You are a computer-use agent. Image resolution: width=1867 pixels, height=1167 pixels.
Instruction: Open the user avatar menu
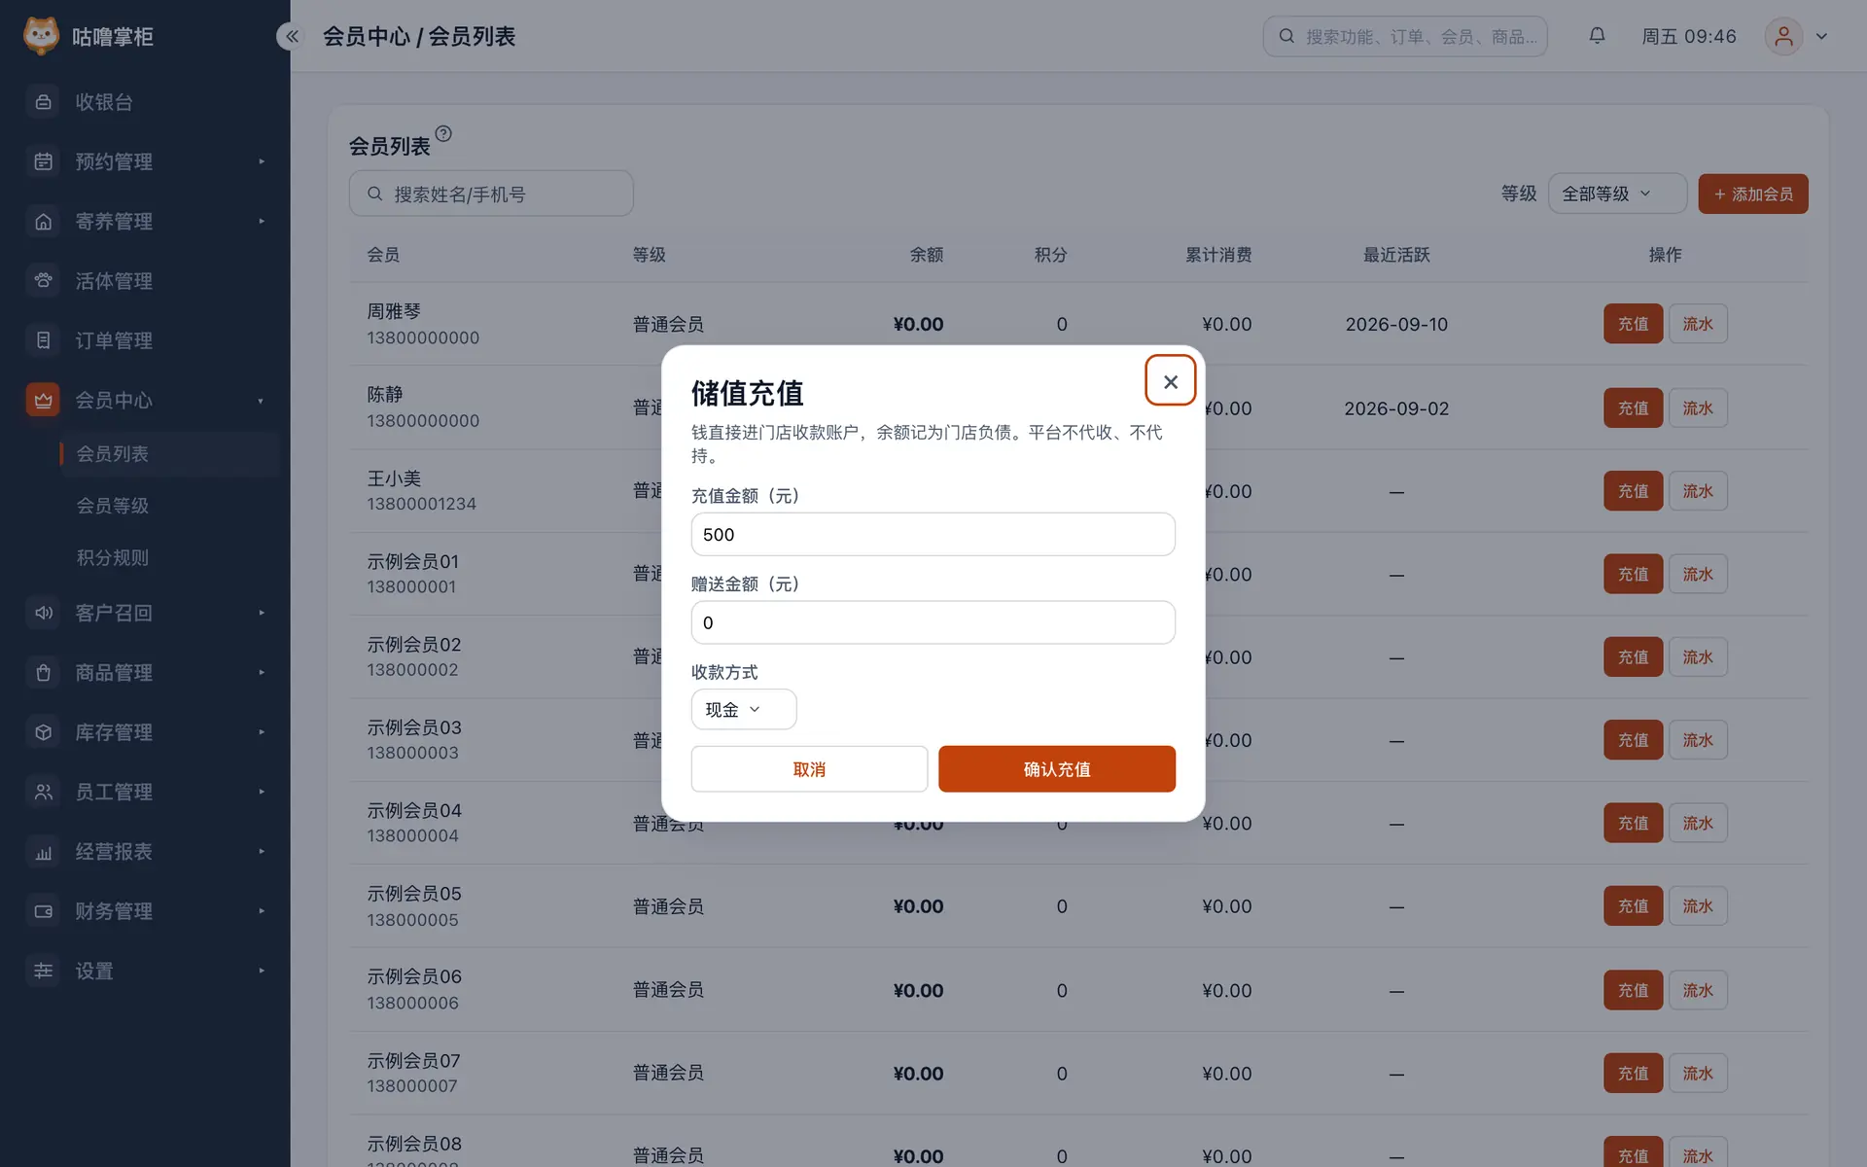coord(1783,36)
